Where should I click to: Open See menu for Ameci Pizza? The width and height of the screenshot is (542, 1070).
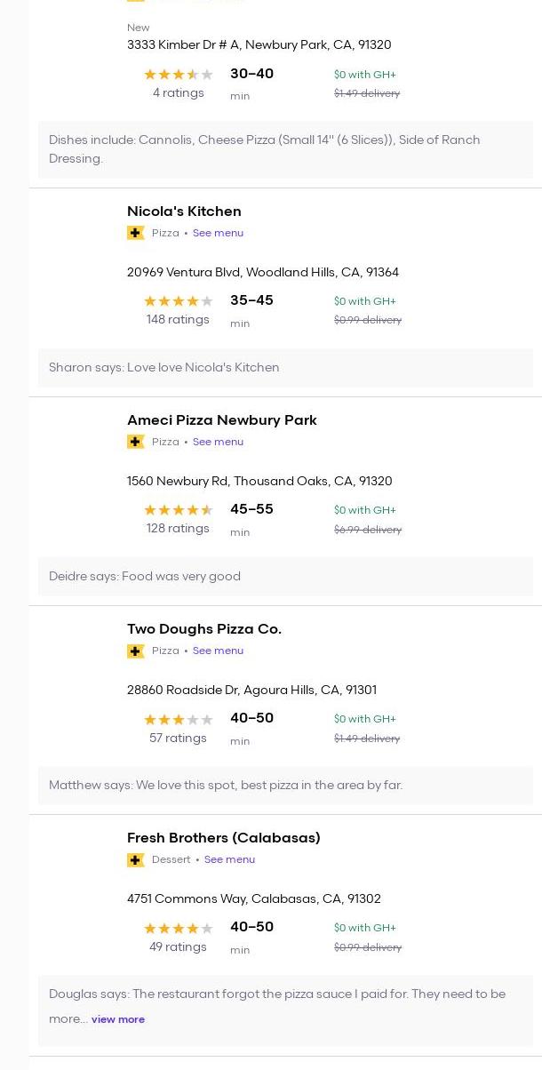(218, 442)
